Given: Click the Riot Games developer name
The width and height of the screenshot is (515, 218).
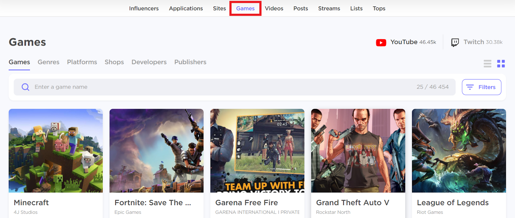Looking at the screenshot, I should click(430, 212).
